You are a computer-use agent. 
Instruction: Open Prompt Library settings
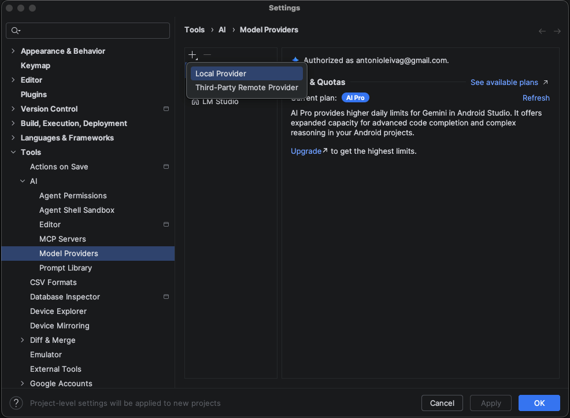[65, 268]
